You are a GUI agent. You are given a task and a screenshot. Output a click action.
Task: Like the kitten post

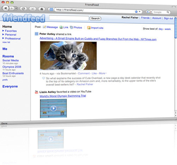(x=94, y=73)
